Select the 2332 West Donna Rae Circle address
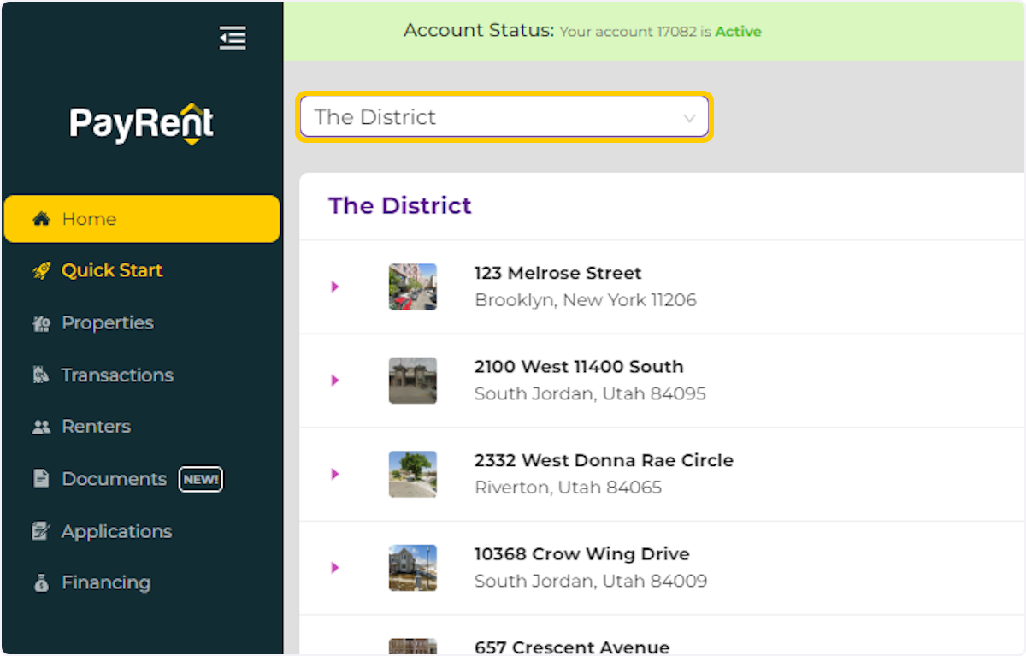1026x656 pixels. pos(604,460)
